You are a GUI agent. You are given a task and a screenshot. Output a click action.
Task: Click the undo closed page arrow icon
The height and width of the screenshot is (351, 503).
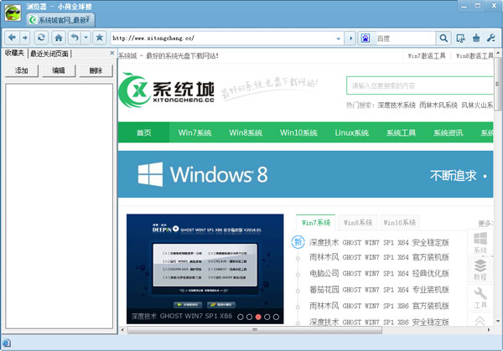[75, 38]
